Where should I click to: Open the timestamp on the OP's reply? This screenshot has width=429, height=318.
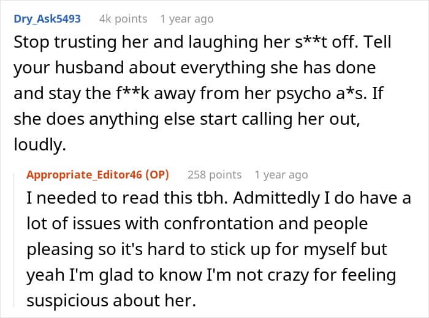[281, 175]
